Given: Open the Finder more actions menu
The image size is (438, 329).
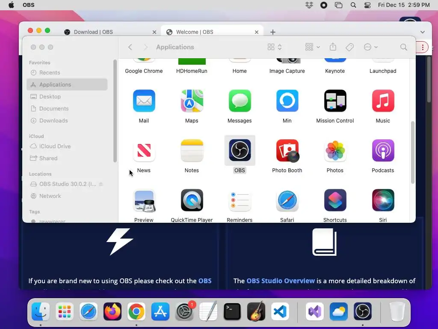Looking at the screenshot, I should [370, 47].
